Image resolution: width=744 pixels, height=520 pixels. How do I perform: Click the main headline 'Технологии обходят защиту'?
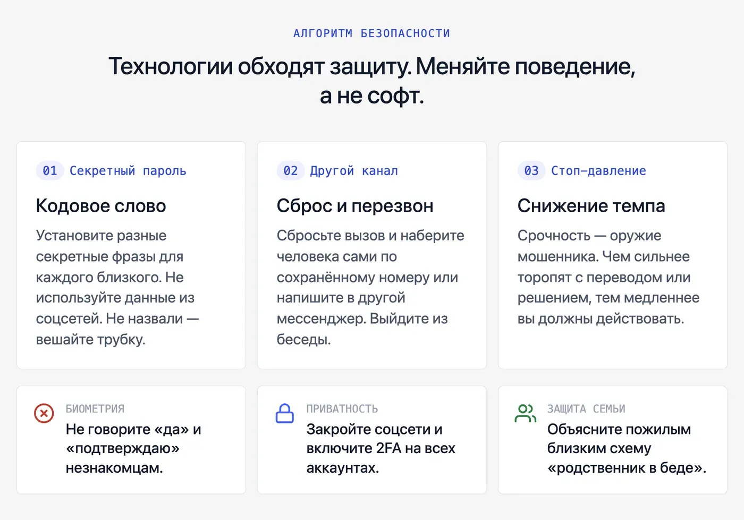pyautogui.click(x=372, y=81)
